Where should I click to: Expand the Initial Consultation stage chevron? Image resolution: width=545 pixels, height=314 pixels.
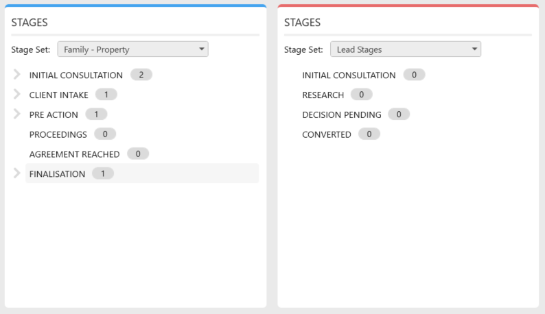click(x=16, y=74)
